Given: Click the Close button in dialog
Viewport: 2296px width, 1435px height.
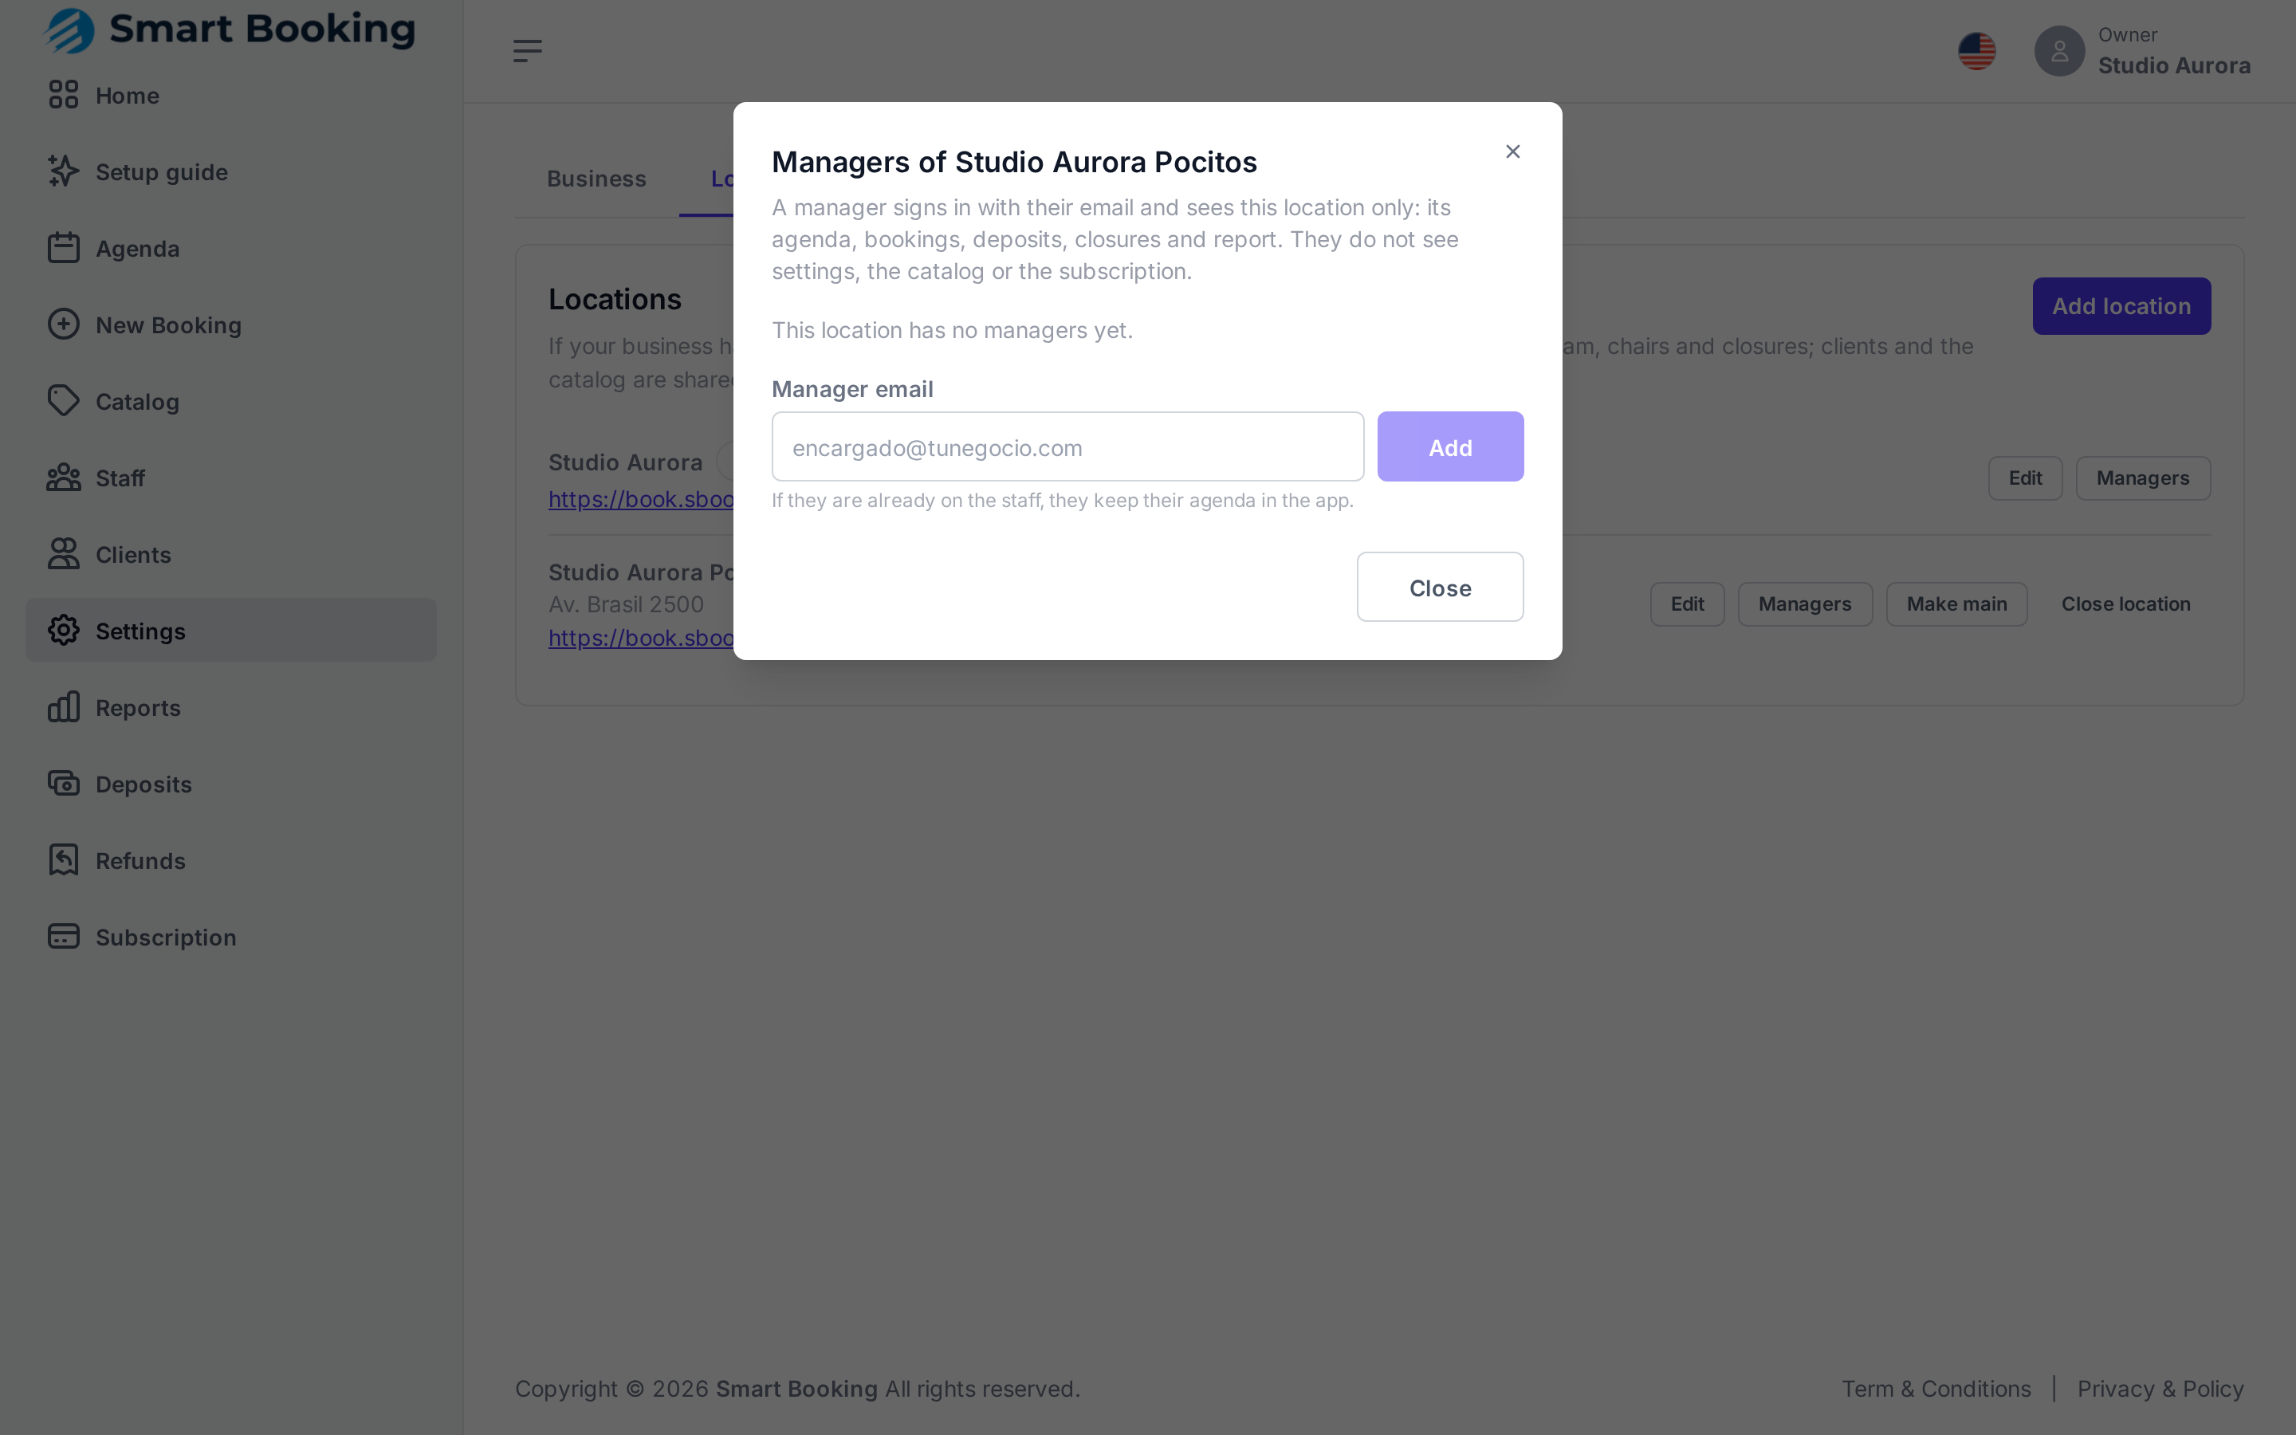Looking at the screenshot, I should coord(1439,588).
